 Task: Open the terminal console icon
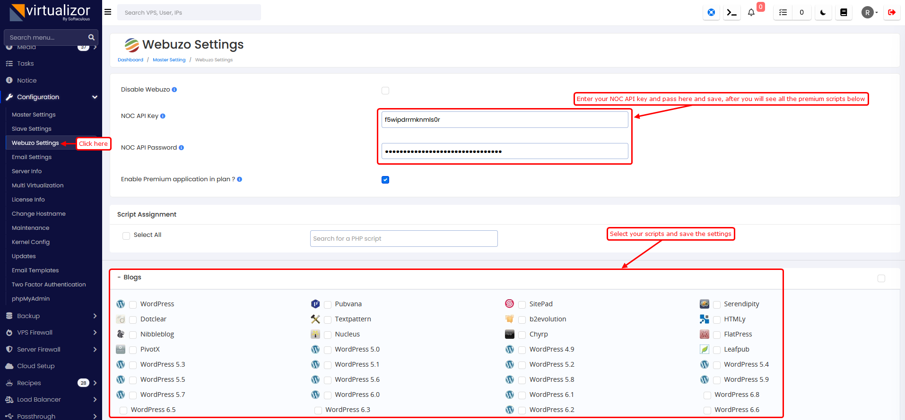731,13
